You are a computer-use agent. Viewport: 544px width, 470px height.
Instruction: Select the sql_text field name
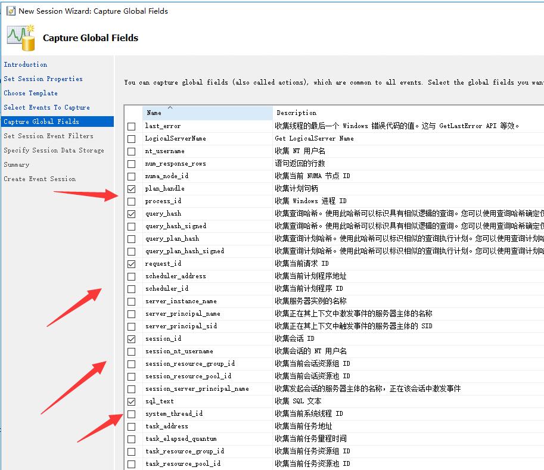(x=160, y=401)
